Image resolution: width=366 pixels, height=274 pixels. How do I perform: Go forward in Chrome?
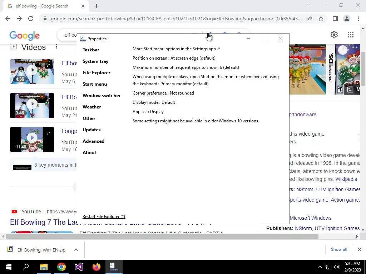pos(19,19)
